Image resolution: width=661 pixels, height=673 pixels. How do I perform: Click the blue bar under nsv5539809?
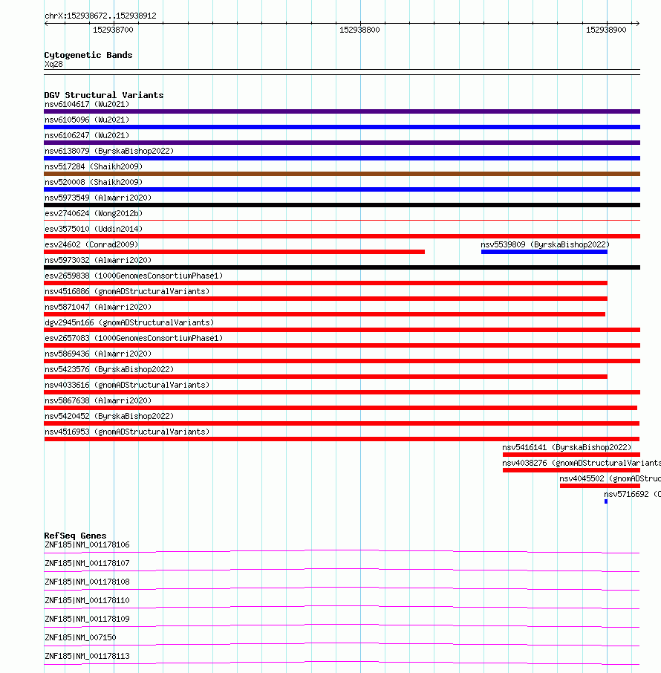click(x=544, y=252)
